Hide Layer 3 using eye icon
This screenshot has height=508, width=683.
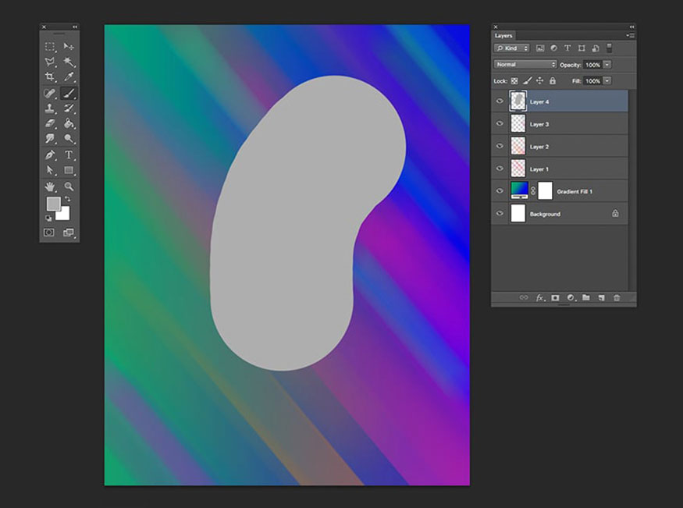tap(500, 123)
